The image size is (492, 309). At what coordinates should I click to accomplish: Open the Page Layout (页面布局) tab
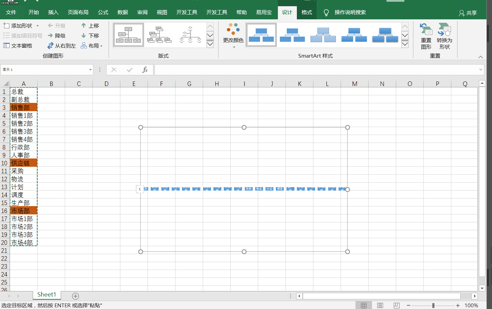78,12
